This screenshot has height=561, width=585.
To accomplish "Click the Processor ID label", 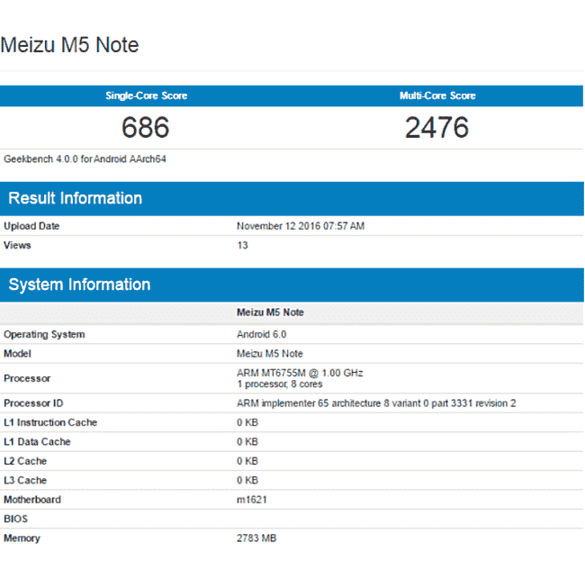I will (x=33, y=403).
